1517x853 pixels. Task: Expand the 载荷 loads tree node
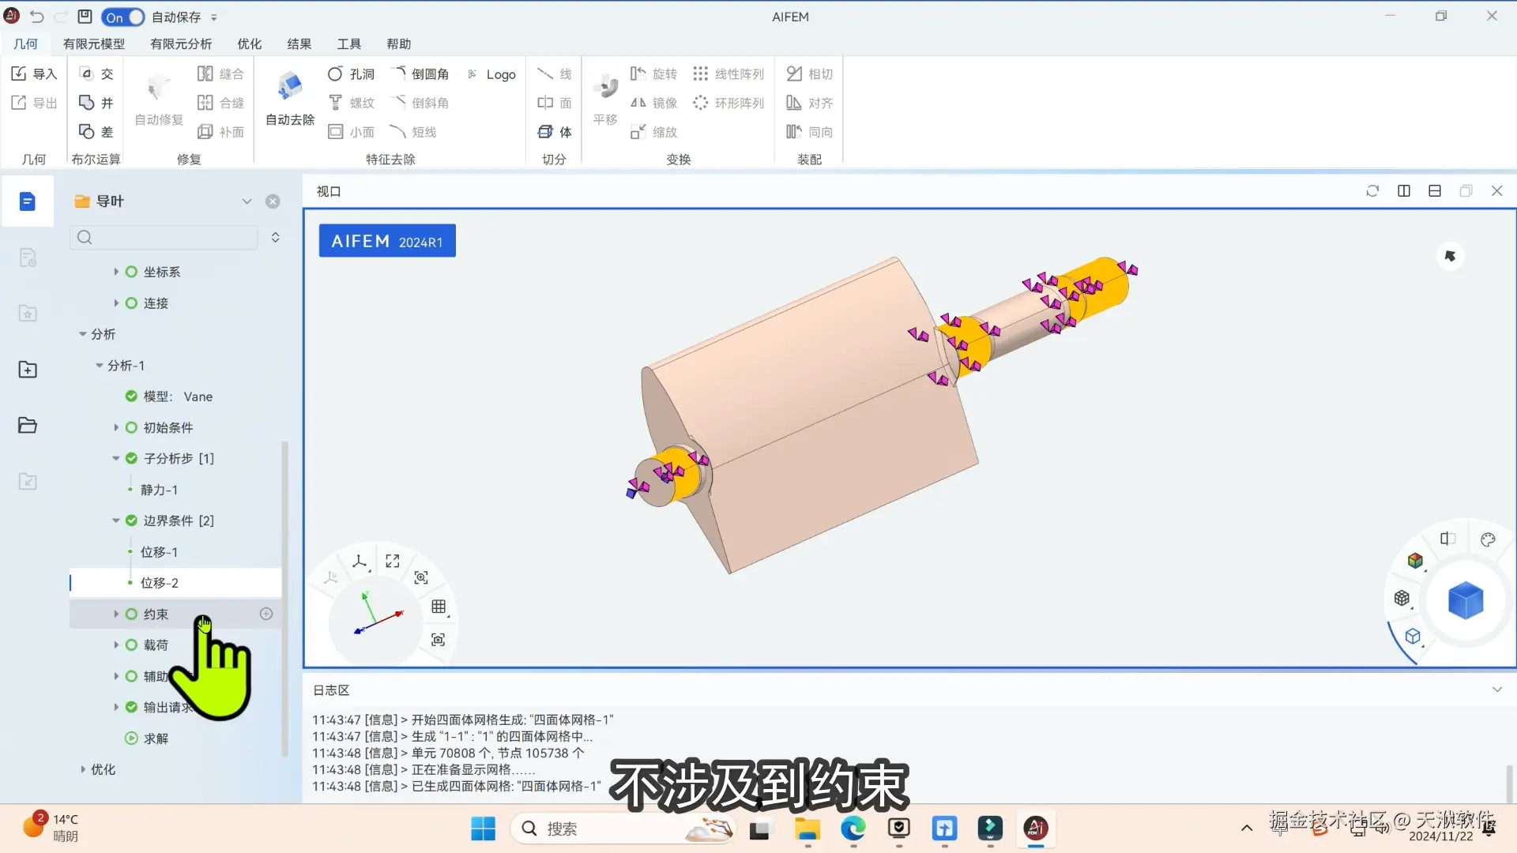pyautogui.click(x=116, y=645)
